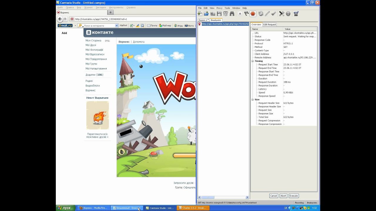The height and width of the screenshot is (211, 376).
Task: Click Некит Вырыпаев flame avatar thumbnail
Action: click(x=98, y=115)
